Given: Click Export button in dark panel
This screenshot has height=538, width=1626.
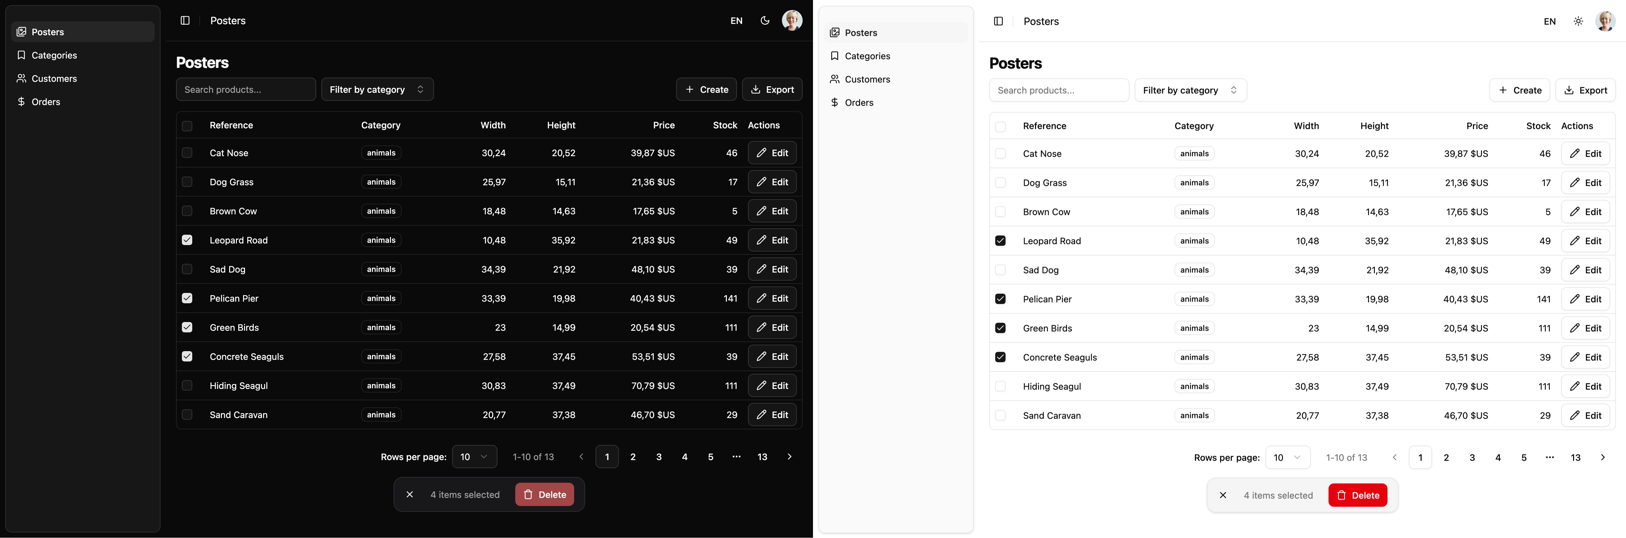Looking at the screenshot, I should point(772,90).
